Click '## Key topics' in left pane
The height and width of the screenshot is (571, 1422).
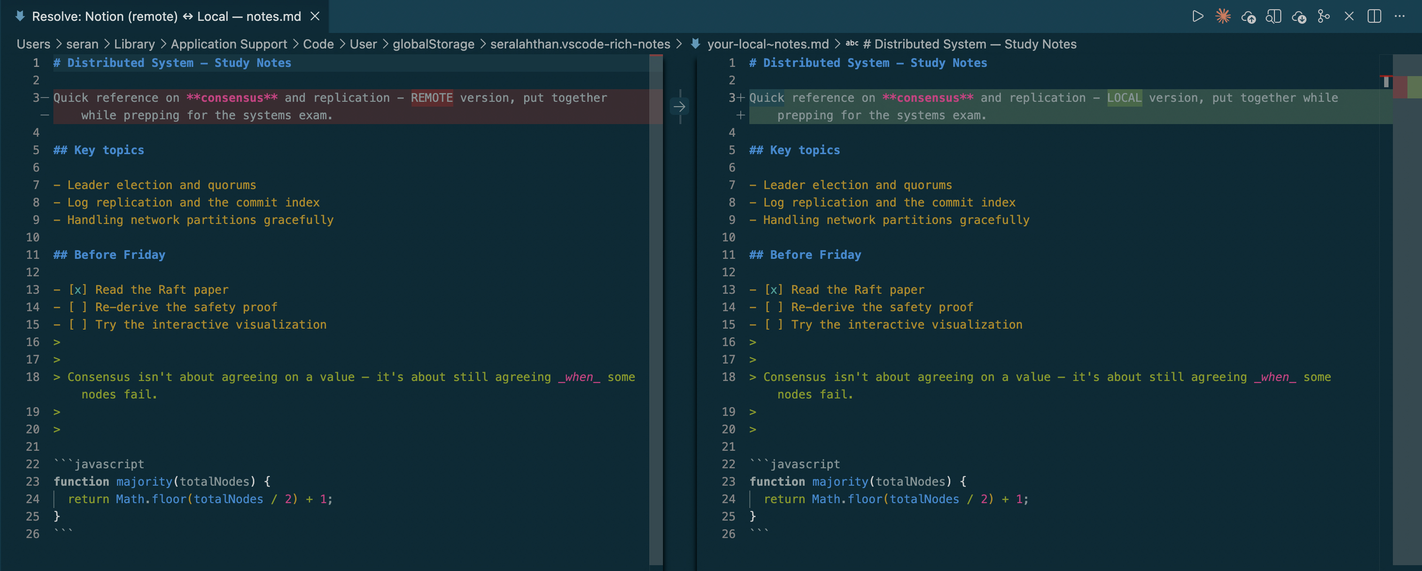pos(99,150)
